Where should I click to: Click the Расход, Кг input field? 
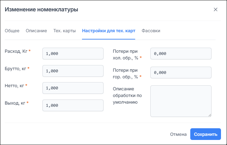[x=73, y=54]
